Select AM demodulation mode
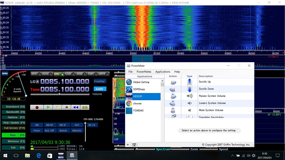Image resolution: width=285 pixels, height=160 pixels. (36, 74)
